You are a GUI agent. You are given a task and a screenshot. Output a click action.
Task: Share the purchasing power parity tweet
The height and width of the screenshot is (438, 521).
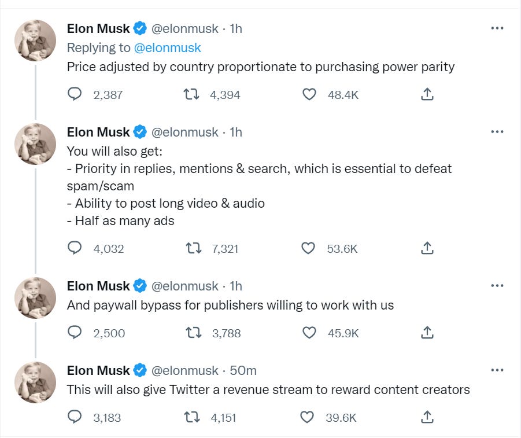(x=427, y=94)
